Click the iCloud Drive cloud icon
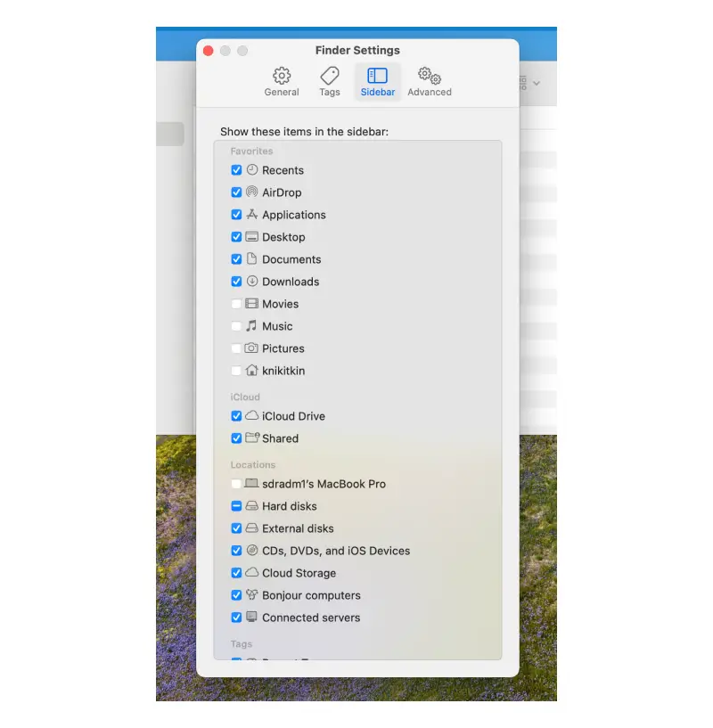The width and height of the screenshot is (713, 728). [x=253, y=416]
